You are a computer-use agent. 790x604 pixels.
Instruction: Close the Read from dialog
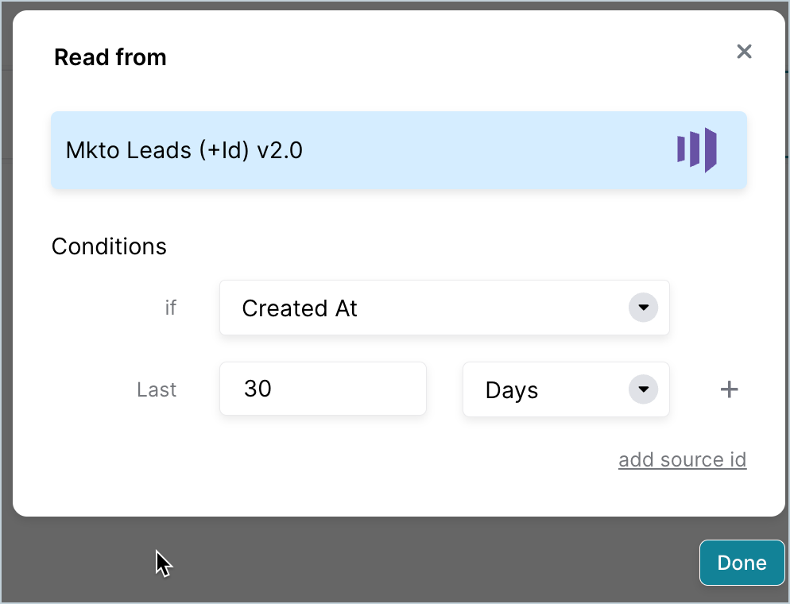tap(744, 52)
